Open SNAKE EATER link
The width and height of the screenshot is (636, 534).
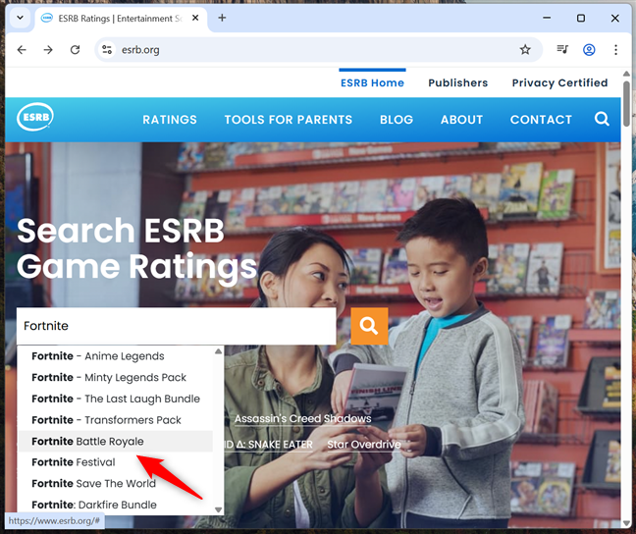[269, 445]
